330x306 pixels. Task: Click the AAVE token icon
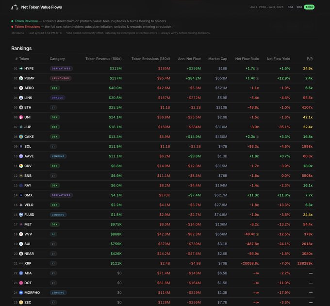click(21, 156)
